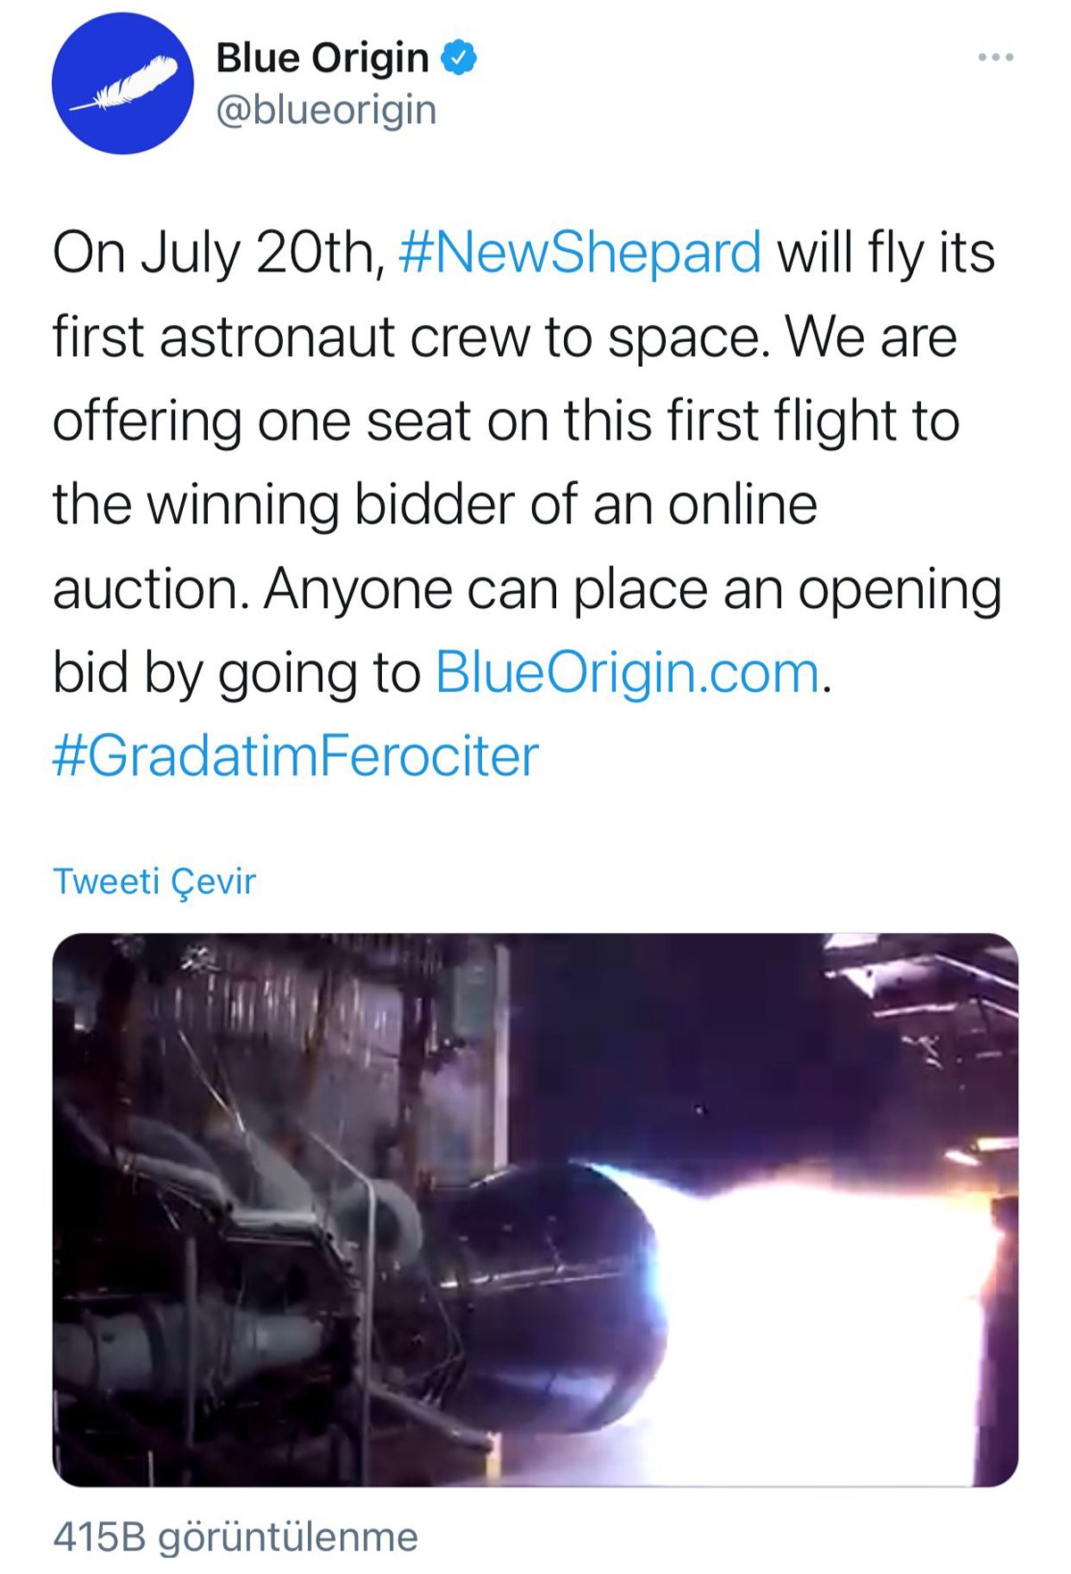Tap the text 'Anyone can place an opening'
Viewport: 1071px width, 1574px height.
pos(633,589)
